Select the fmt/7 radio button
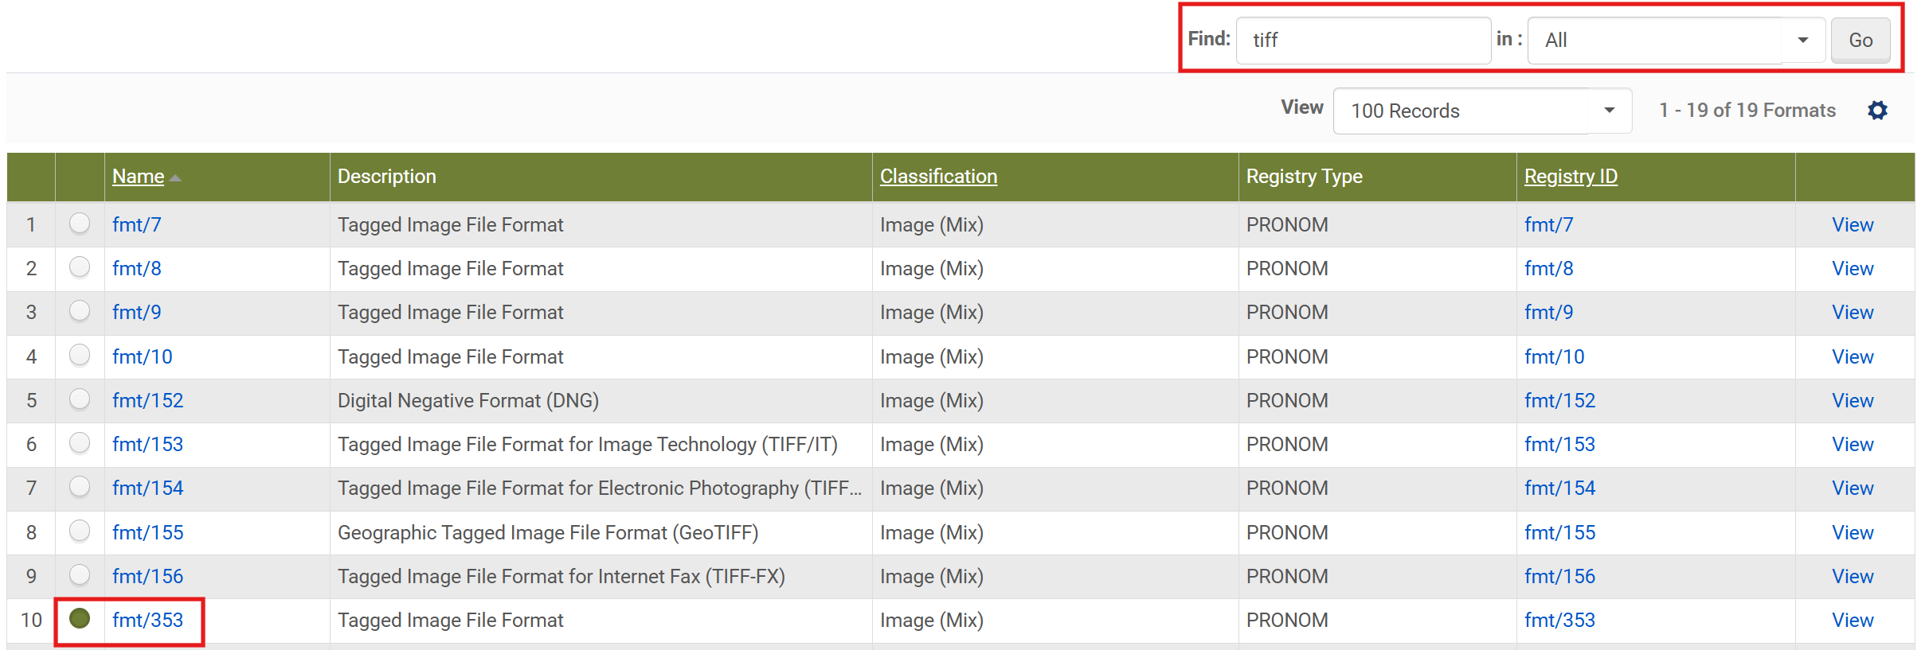Screen dimensions: 1929x650 80,224
